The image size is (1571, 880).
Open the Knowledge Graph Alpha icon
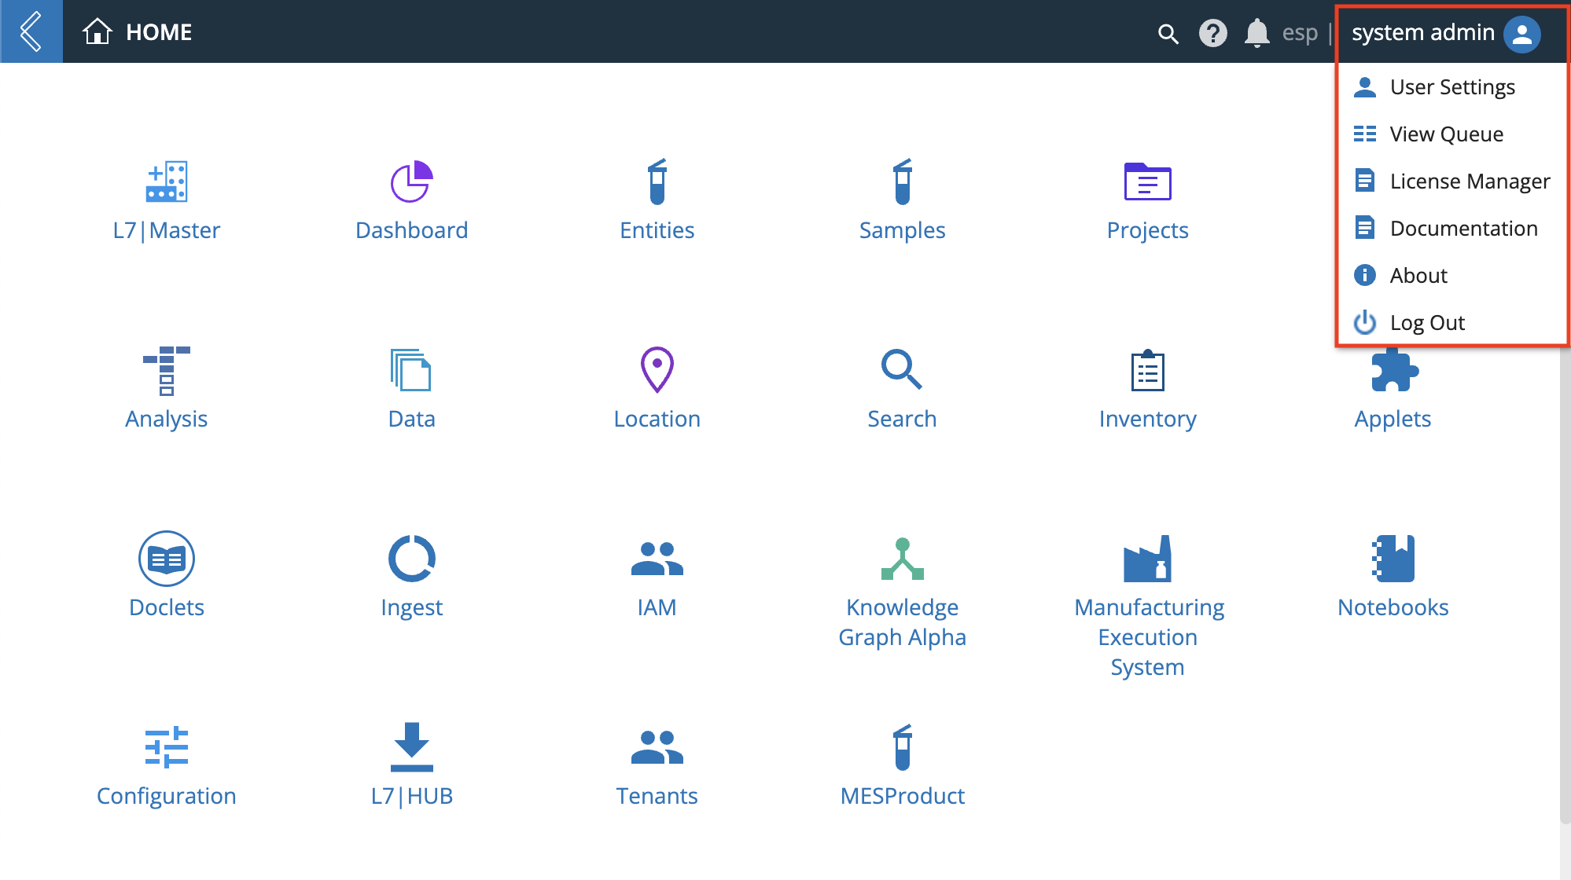point(903,559)
